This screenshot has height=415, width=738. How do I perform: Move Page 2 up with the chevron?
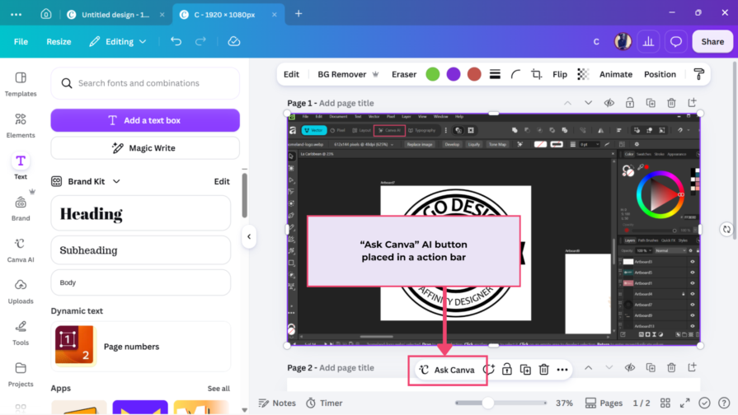click(588, 367)
